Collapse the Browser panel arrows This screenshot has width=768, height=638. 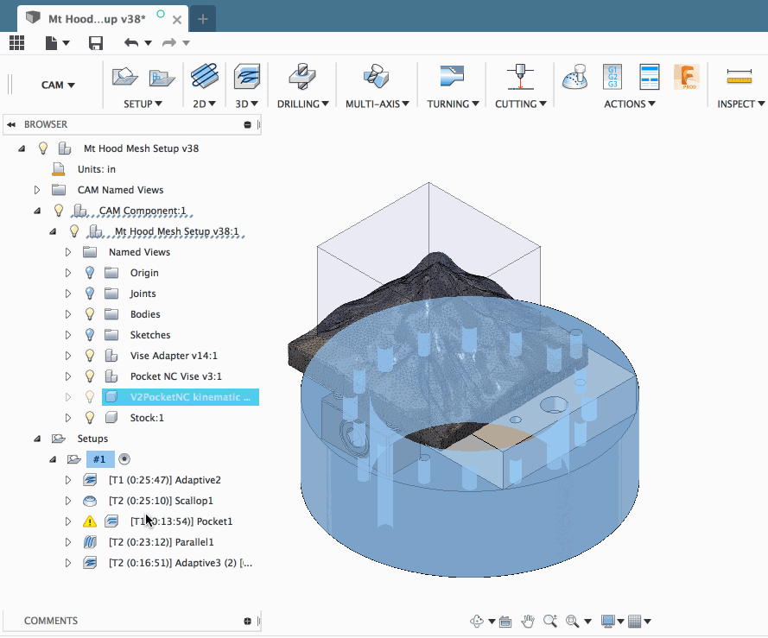tap(10, 124)
